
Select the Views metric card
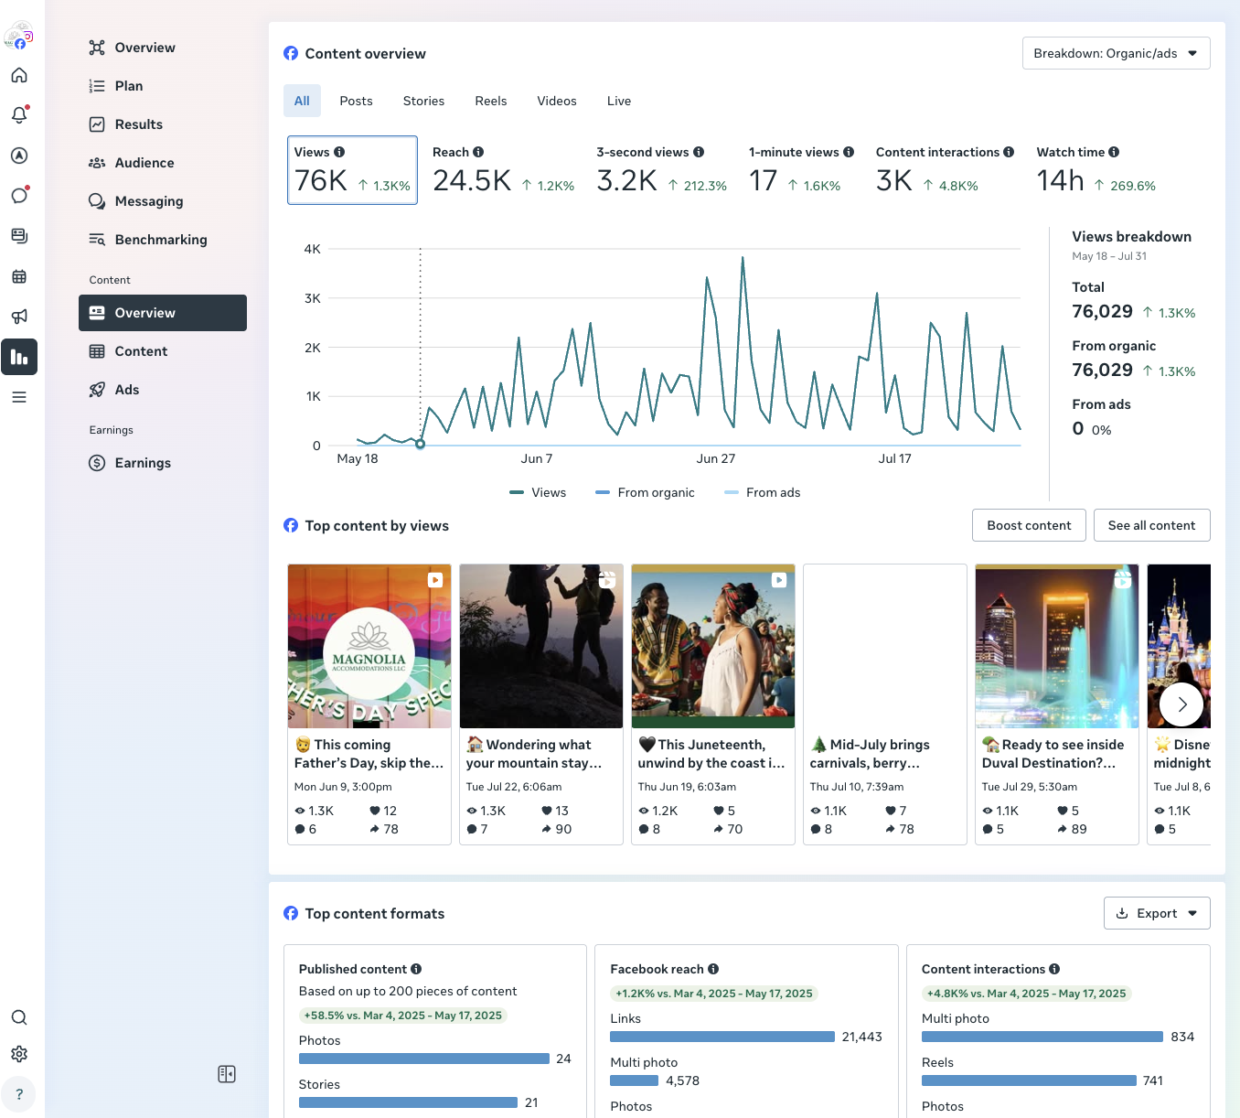pyautogui.click(x=352, y=170)
